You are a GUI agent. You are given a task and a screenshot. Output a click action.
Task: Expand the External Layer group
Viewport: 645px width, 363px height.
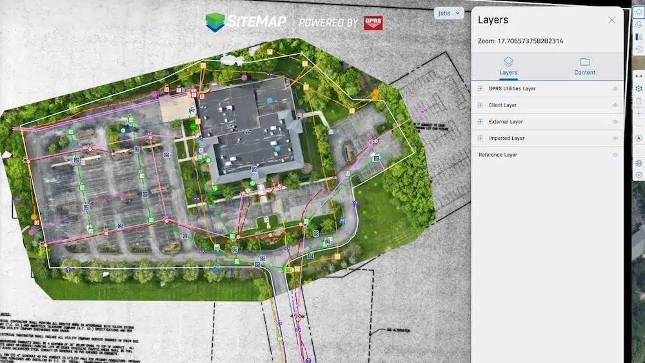point(480,122)
